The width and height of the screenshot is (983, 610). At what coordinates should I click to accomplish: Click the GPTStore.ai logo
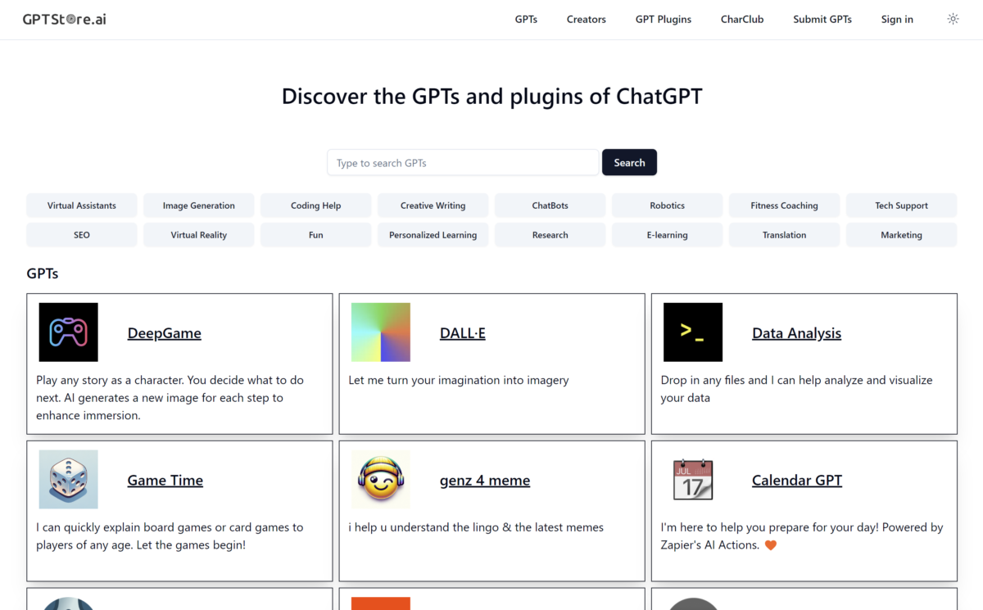click(64, 19)
